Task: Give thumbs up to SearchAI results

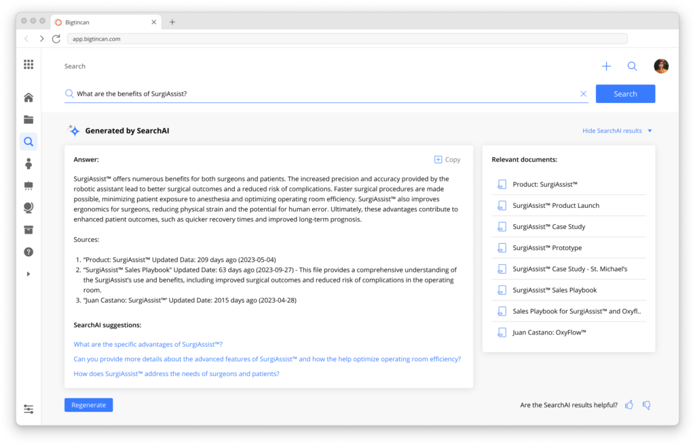Action: 629,405
